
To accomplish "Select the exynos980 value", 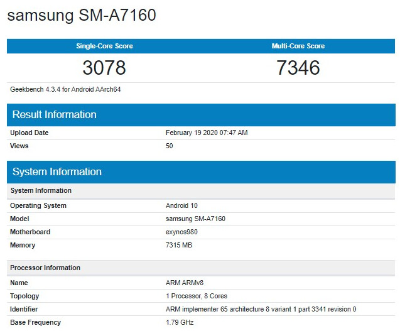I will click(181, 232).
